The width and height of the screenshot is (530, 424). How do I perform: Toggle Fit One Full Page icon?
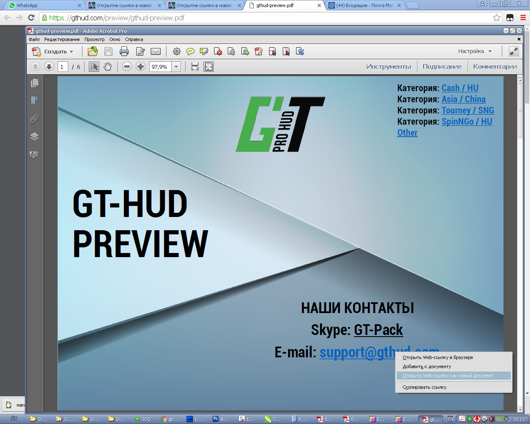pyautogui.click(x=209, y=67)
